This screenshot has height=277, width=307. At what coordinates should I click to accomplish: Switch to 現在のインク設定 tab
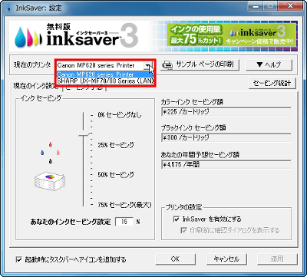click(36, 86)
